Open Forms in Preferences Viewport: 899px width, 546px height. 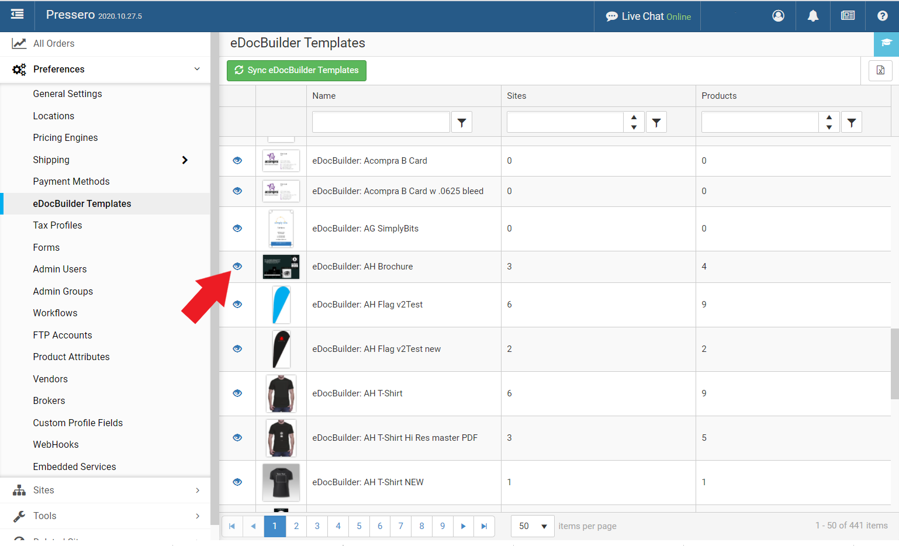(x=46, y=247)
